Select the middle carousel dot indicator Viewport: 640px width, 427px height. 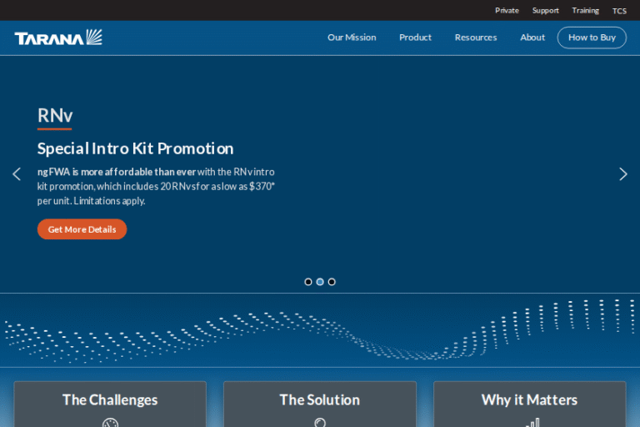(320, 282)
